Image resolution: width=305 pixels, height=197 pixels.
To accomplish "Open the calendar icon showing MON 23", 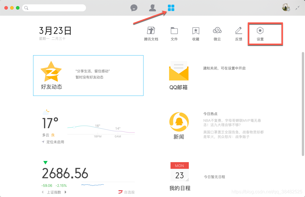I will (180, 172).
